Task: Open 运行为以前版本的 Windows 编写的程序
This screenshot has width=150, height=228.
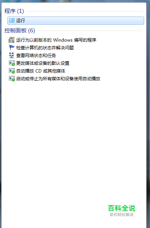Action: click(x=56, y=40)
